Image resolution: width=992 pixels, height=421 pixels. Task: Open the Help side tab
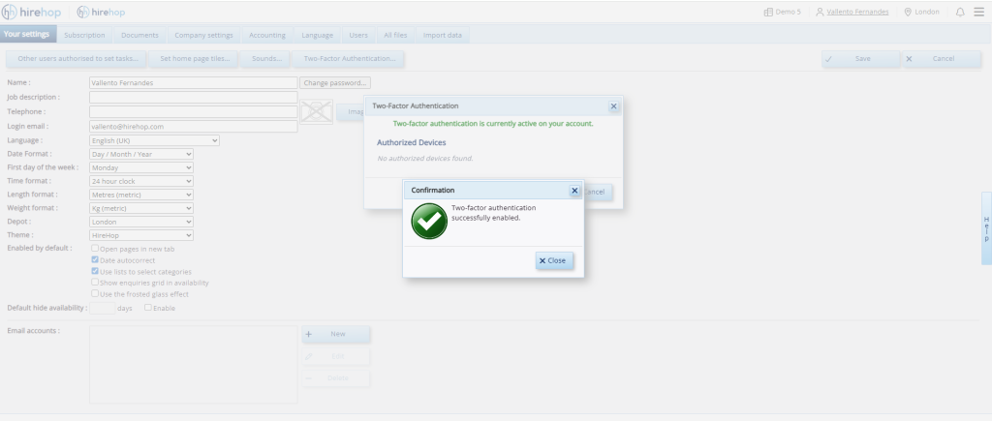click(x=986, y=228)
